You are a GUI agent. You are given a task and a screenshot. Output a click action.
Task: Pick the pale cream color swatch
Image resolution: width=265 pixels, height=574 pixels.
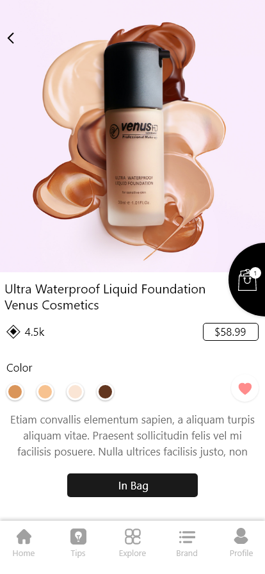tap(75, 391)
